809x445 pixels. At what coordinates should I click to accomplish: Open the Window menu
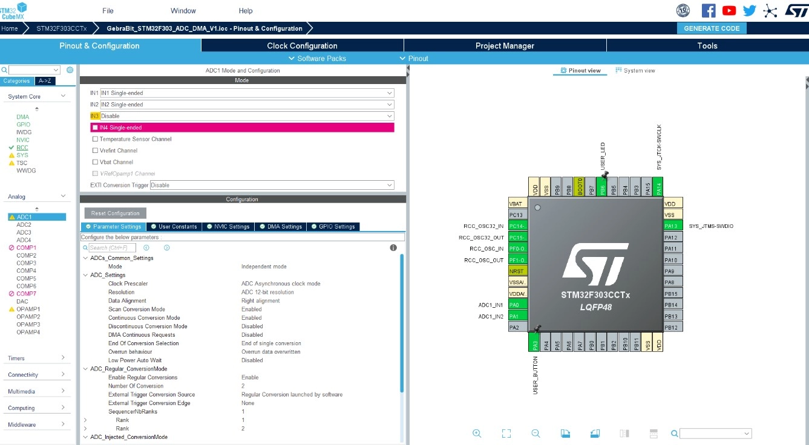click(183, 11)
